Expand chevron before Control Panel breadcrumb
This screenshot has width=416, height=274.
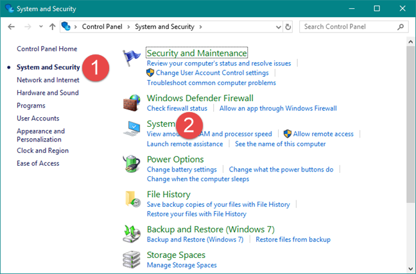(76, 27)
